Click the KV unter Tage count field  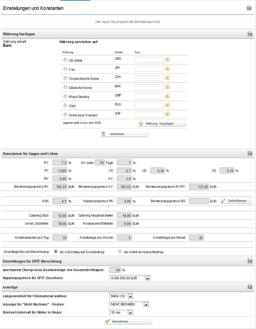pos(100,162)
